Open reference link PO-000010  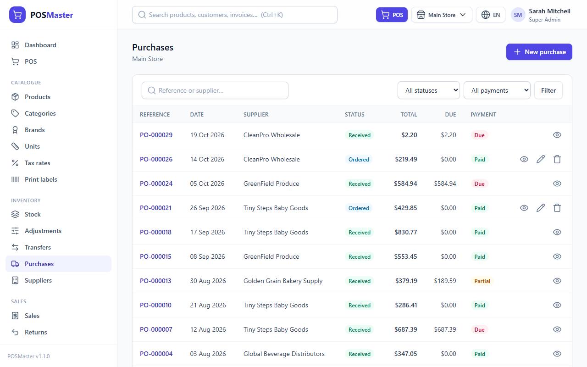tap(156, 305)
